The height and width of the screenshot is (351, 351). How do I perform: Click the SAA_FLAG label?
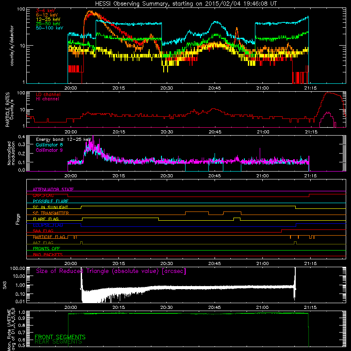(43, 231)
